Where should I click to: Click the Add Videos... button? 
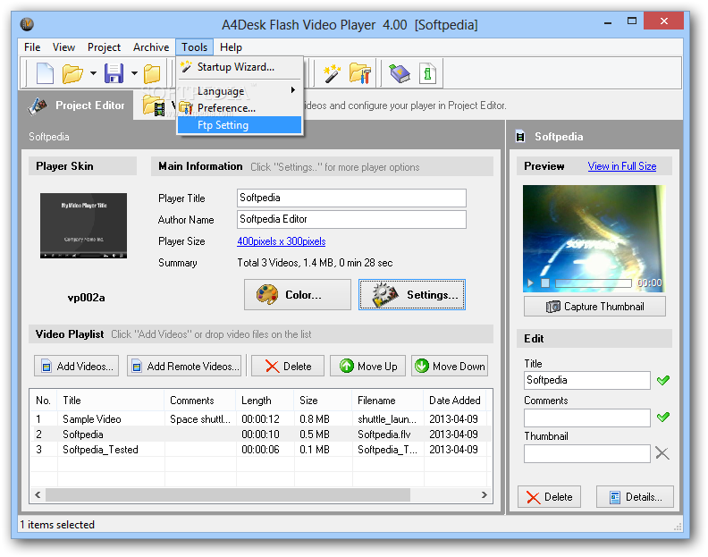tap(76, 366)
